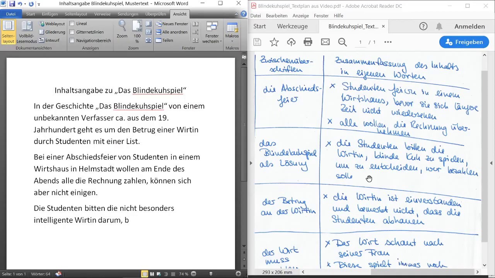Click the Word zoom slider handle
The height and width of the screenshot is (278, 495).
point(211,274)
